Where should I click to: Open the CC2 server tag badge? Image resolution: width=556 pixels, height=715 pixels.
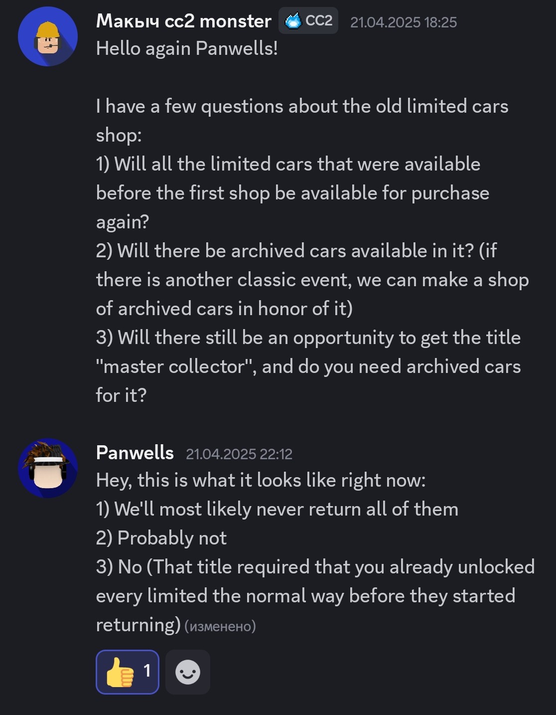point(318,21)
